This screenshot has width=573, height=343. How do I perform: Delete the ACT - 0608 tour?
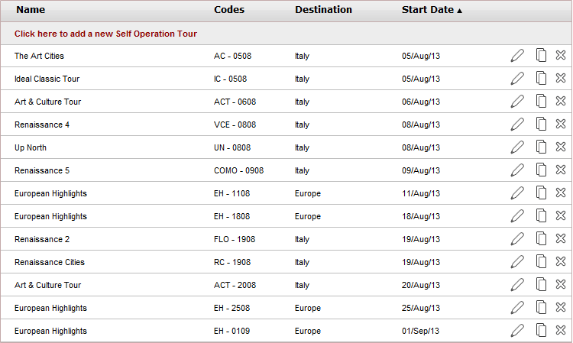pos(561,101)
